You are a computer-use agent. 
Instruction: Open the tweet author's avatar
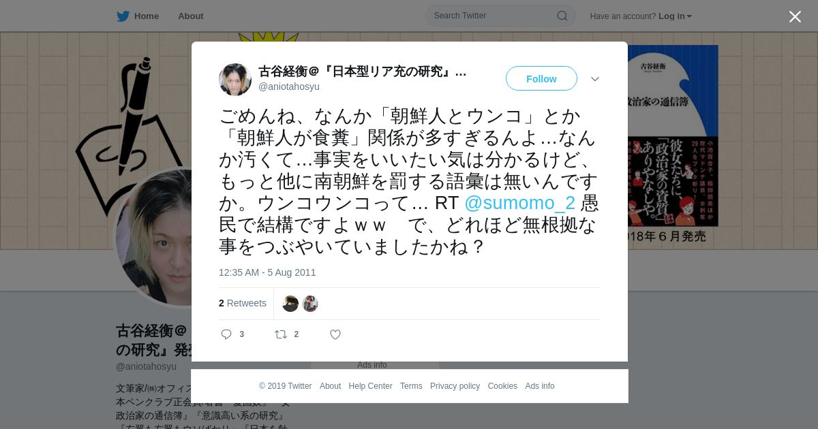point(235,80)
